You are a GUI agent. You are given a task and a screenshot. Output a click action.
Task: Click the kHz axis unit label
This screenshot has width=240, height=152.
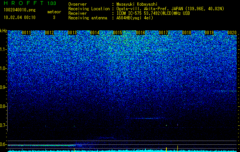[x=3, y=31]
